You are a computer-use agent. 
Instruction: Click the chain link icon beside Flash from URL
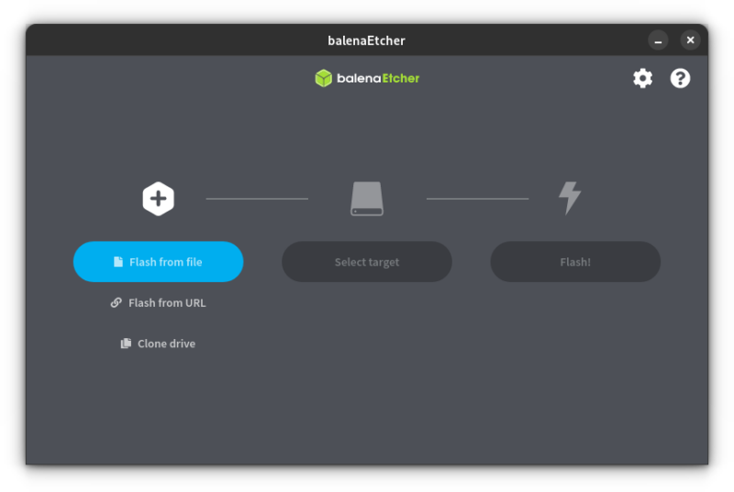(117, 302)
